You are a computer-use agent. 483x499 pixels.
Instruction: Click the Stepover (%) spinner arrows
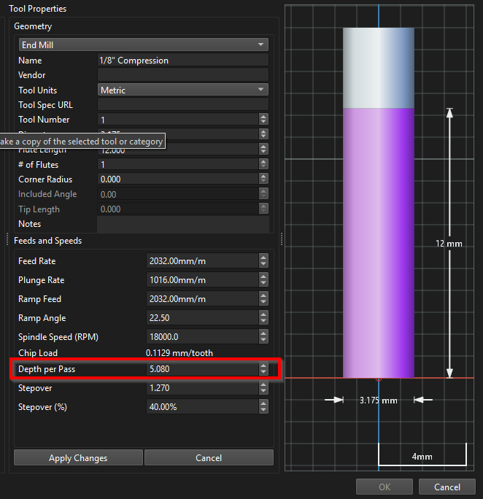(263, 407)
